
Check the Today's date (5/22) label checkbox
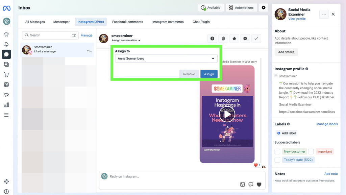277,160
